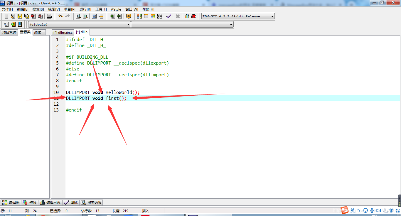This screenshot has height=216, width=401.
Task: Expand the empty member function dropdown
Action: [x=182, y=25]
